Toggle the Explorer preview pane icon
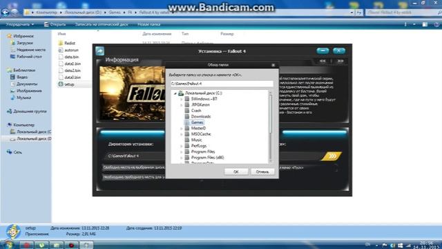 click(x=425, y=25)
